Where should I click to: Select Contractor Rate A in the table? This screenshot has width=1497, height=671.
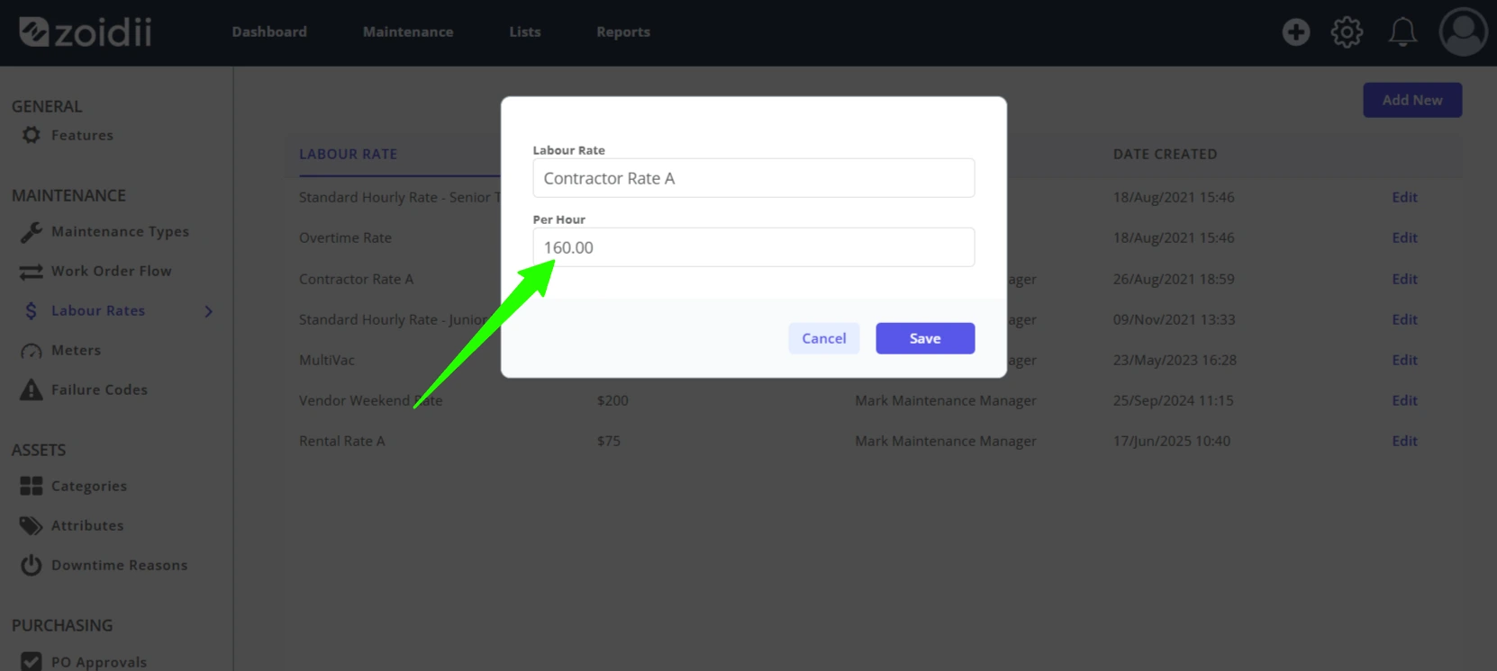(x=356, y=279)
